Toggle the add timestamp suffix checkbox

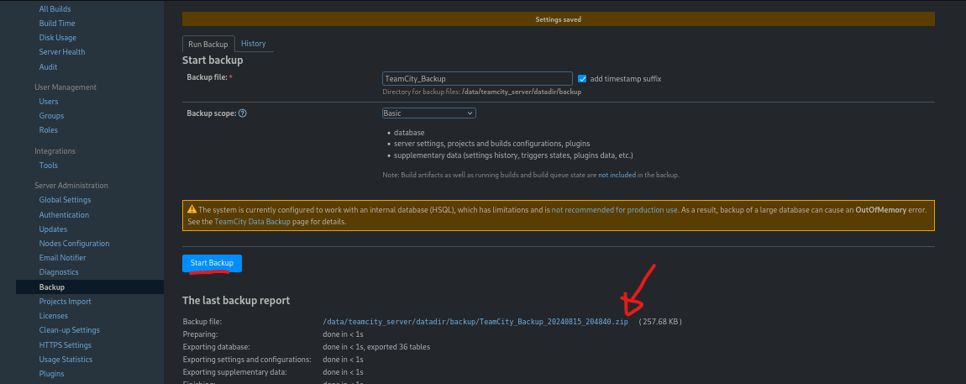582,78
